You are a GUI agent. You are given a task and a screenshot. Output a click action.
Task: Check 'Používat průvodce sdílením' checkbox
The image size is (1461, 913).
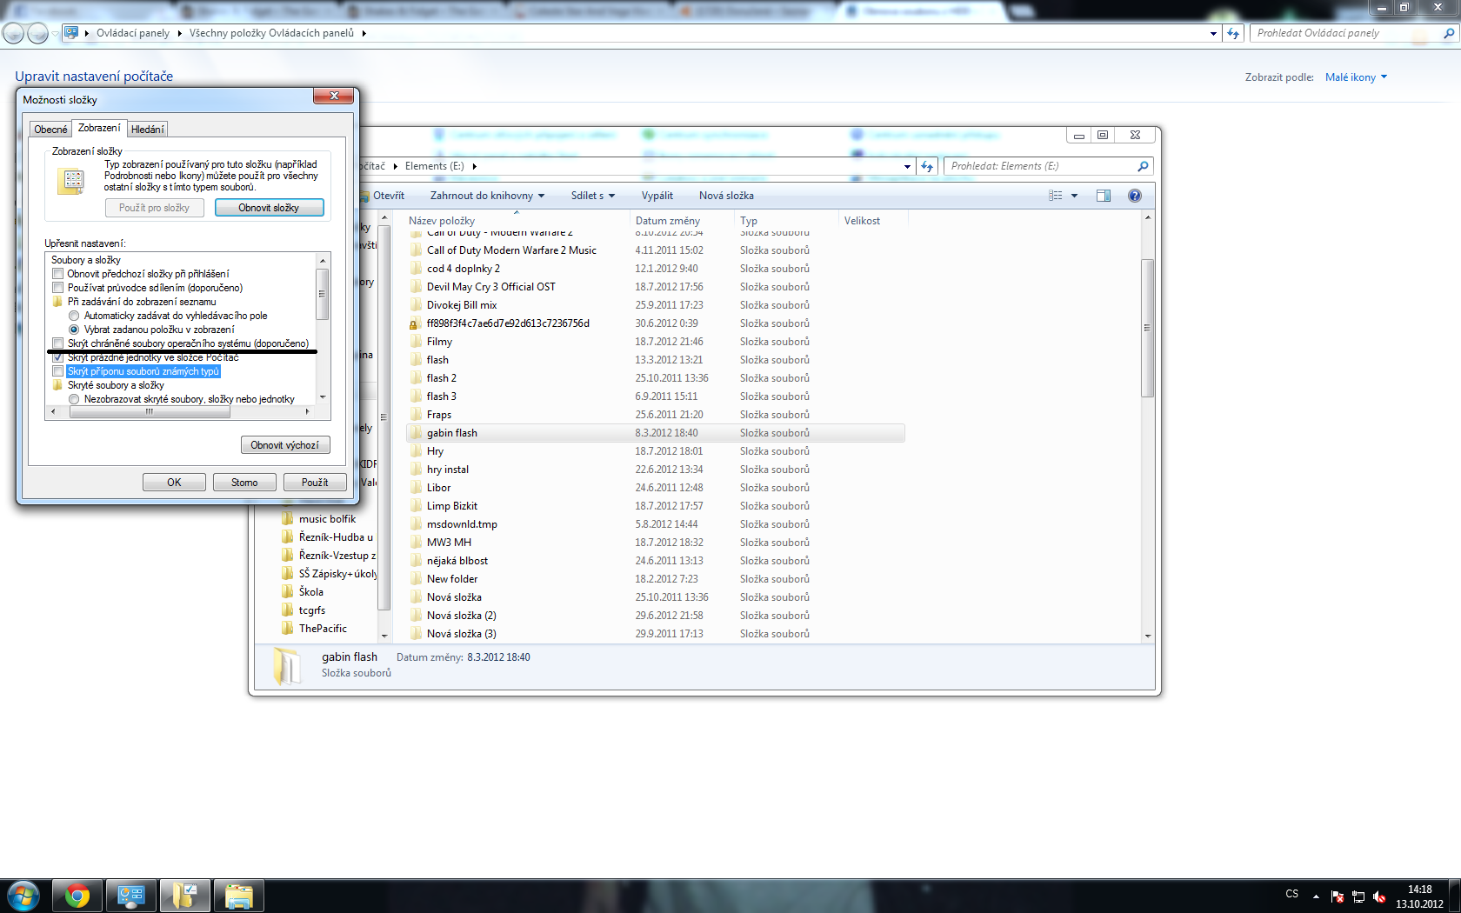[58, 288]
